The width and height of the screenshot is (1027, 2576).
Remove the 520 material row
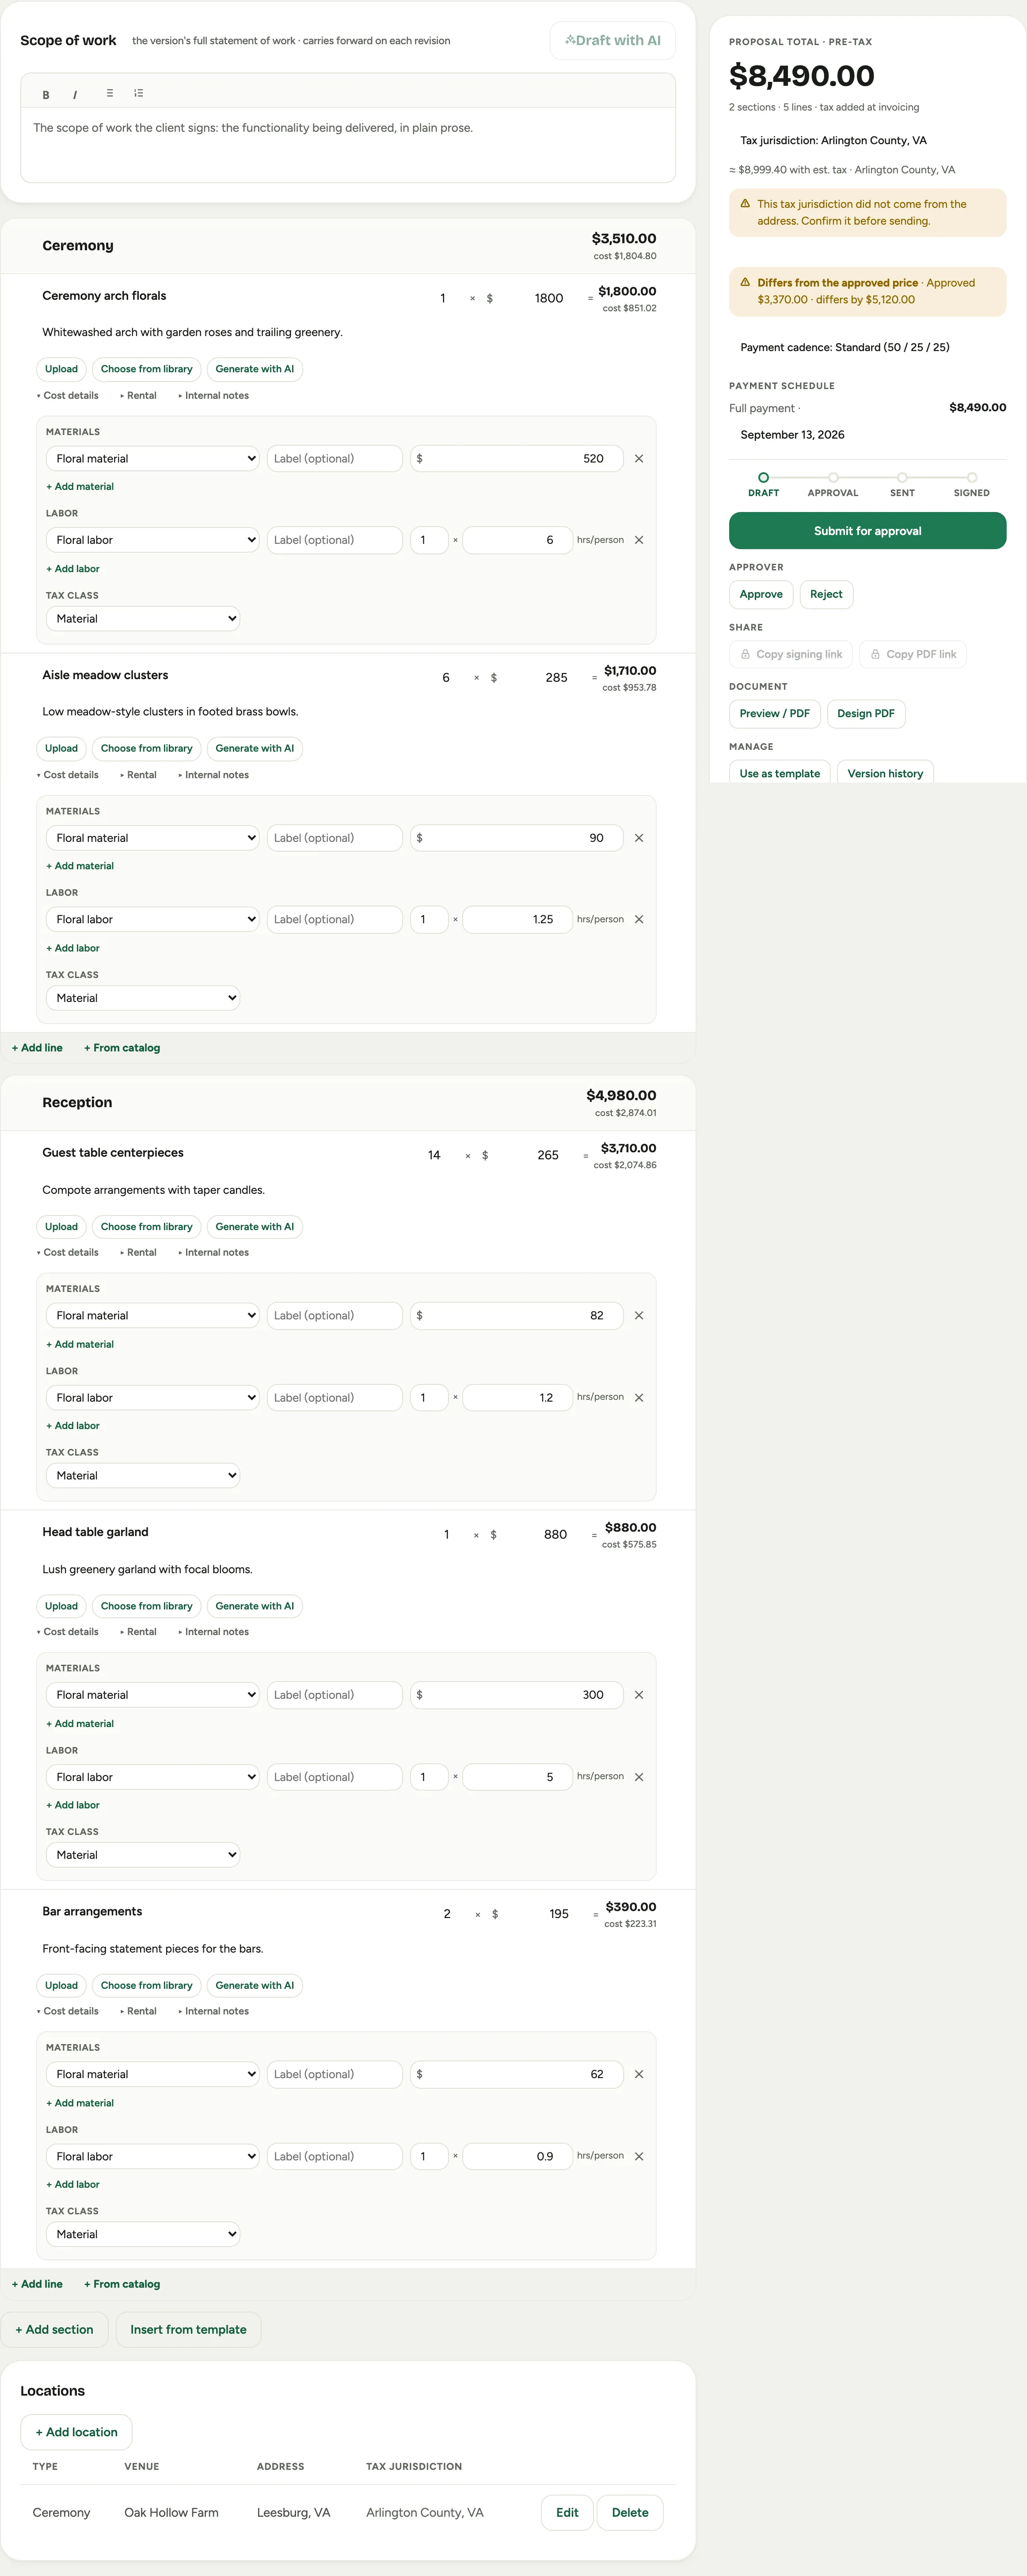point(639,459)
